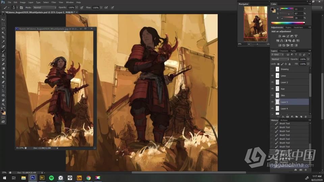Image resolution: width=324 pixels, height=182 pixels.
Task: Add a Color Balance adjustment
Action: tap(281, 41)
